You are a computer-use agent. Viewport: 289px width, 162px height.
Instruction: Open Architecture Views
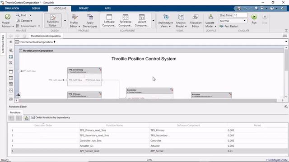pos(165,21)
